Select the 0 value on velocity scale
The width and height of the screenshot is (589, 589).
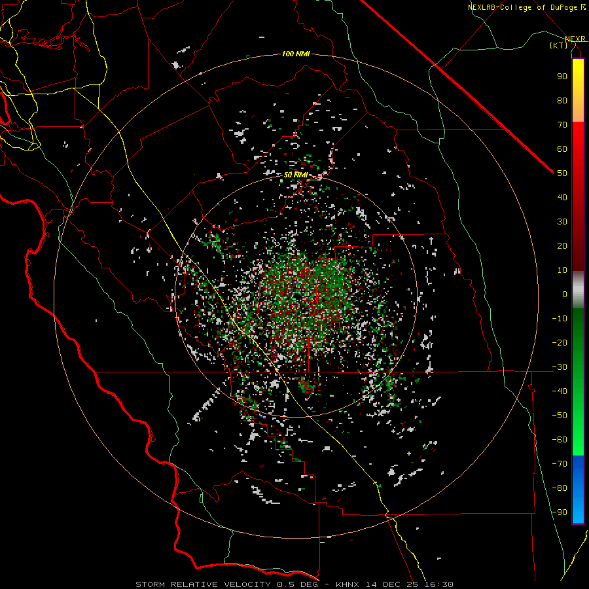pos(565,294)
